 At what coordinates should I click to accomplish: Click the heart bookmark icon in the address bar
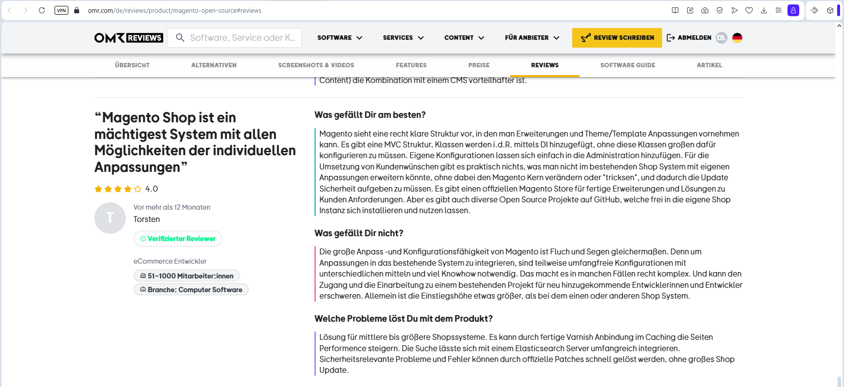(x=749, y=10)
